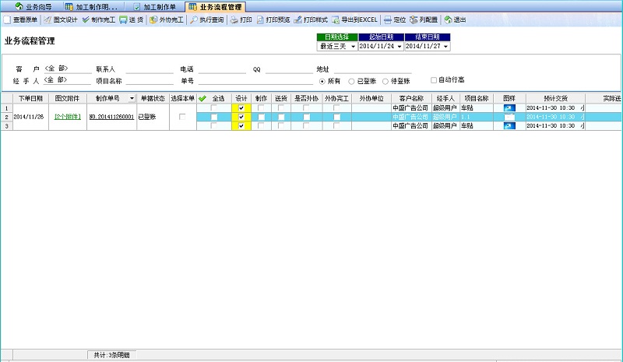Click the 退出 exit icon
This screenshot has width=623, height=362.
(448, 19)
